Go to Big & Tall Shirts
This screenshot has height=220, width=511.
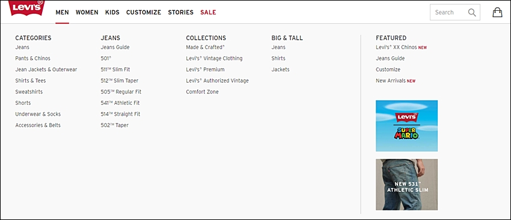click(278, 59)
